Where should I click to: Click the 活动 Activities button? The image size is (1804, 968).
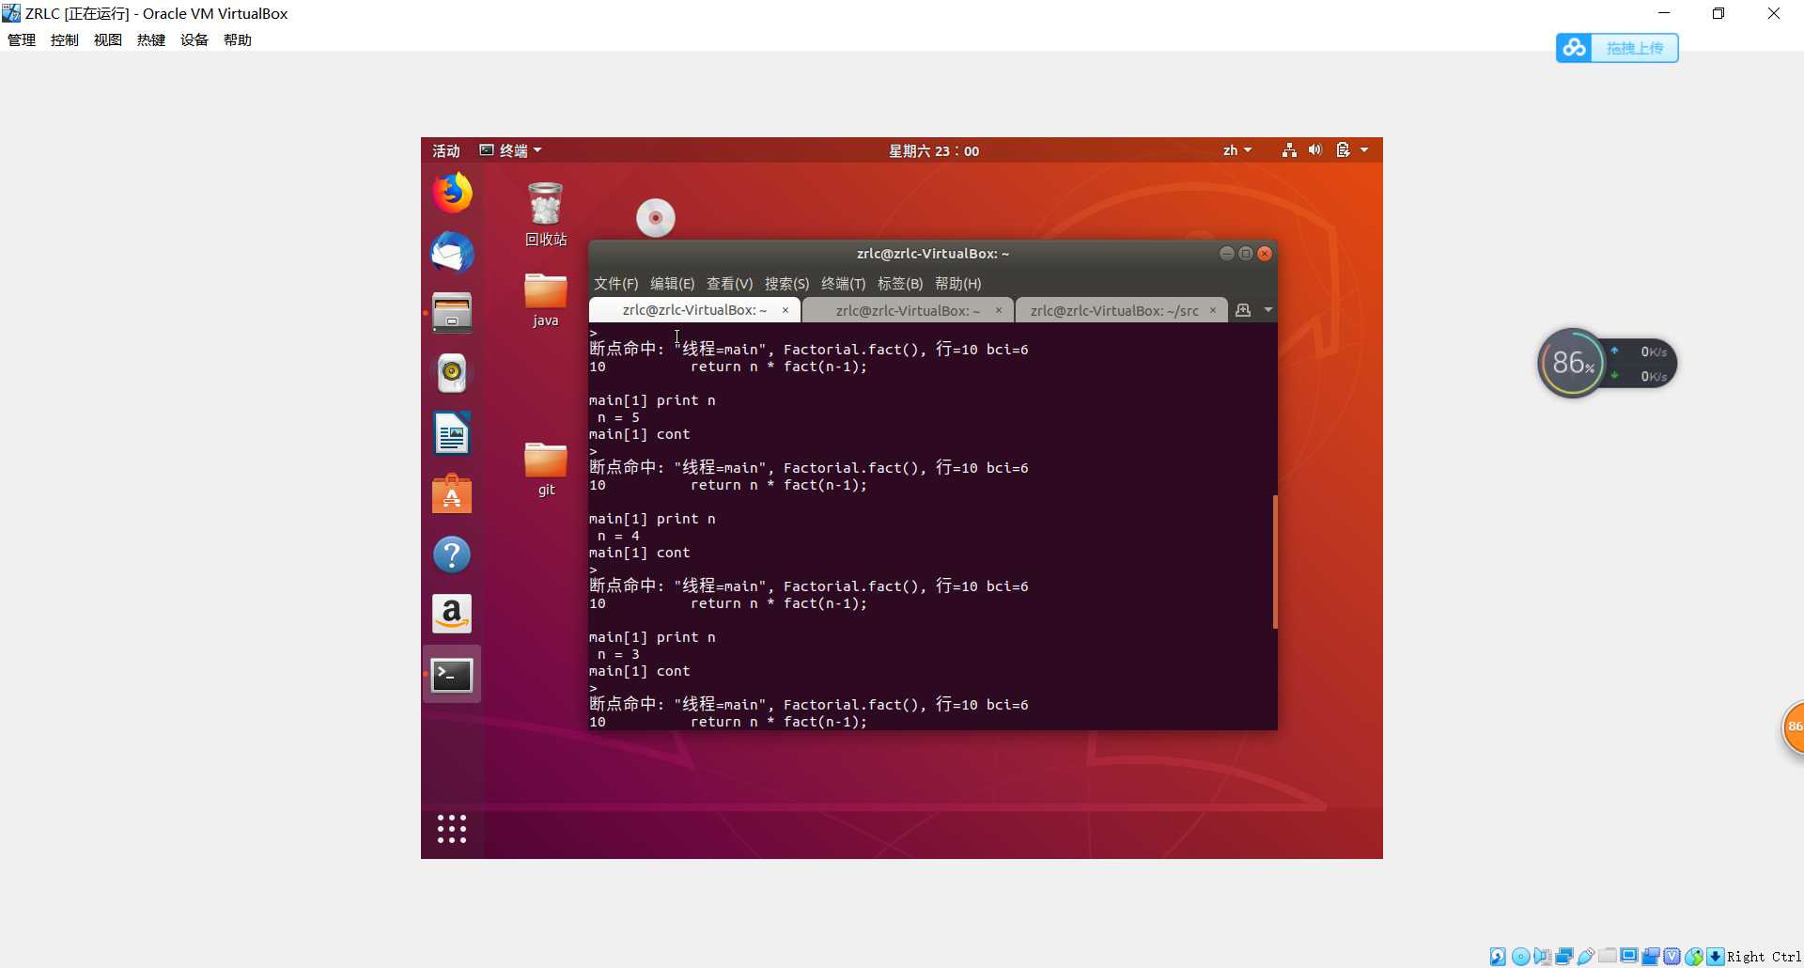(446, 150)
